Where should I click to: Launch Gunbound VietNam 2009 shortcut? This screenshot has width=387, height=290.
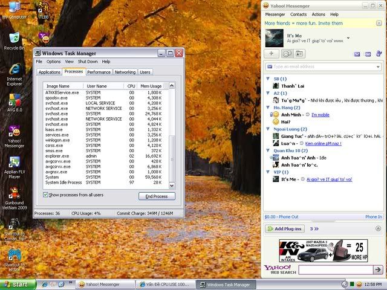(x=15, y=198)
